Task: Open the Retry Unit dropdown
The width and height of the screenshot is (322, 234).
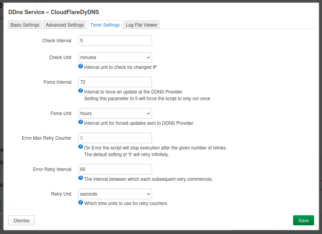Action: 115,194
